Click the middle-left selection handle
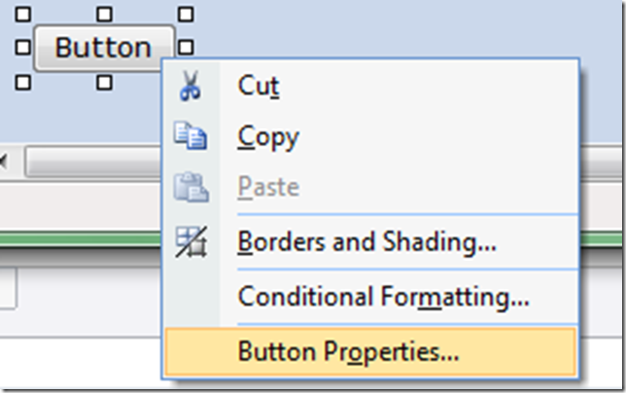Image resolution: width=626 pixels, height=393 pixels. 23,47
